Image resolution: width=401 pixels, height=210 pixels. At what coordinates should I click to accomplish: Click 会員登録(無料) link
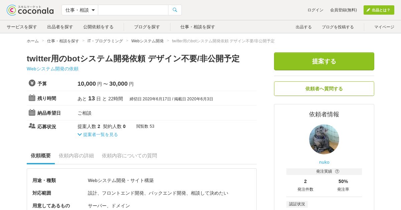(344, 10)
